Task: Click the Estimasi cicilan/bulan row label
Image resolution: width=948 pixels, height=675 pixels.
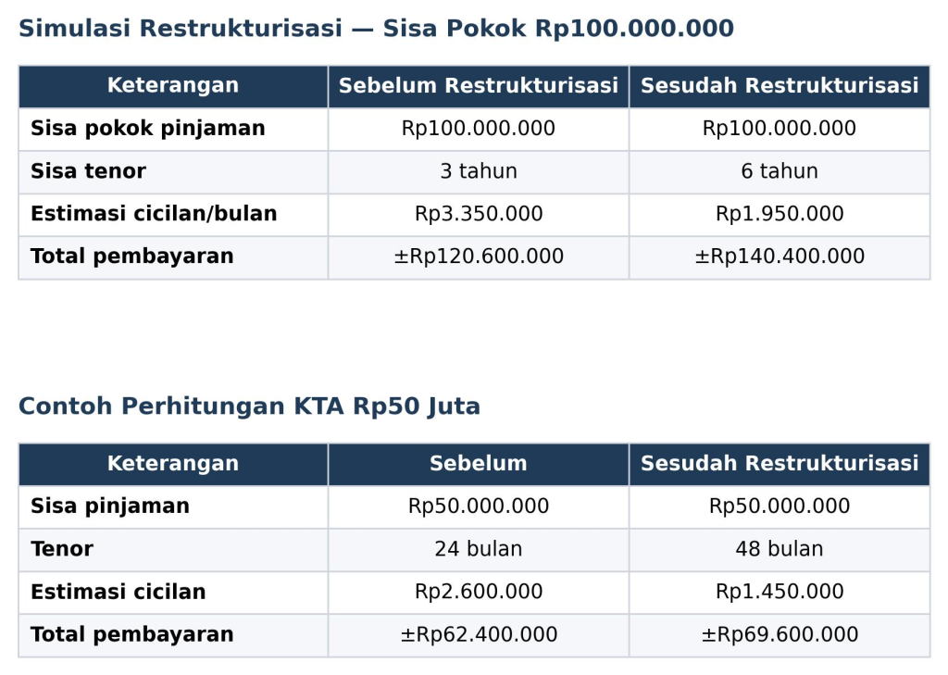Action: pyautogui.click(x=154, y=214)
